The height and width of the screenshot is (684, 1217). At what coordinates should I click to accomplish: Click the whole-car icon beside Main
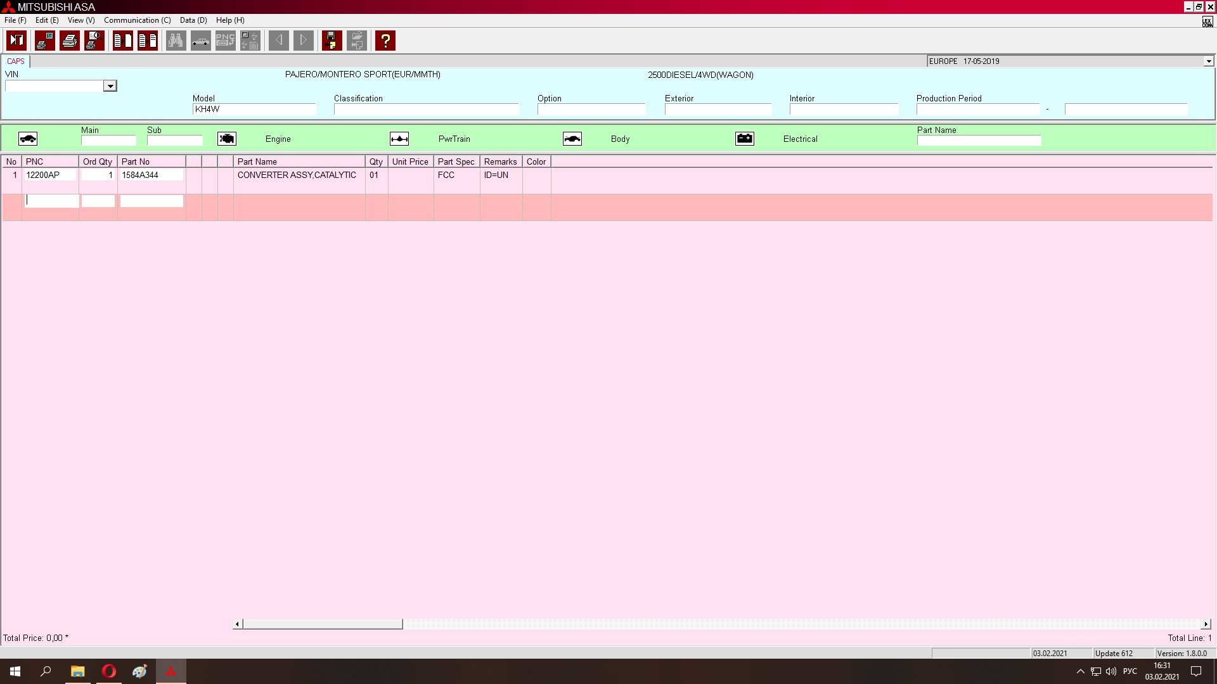point(28,139)
